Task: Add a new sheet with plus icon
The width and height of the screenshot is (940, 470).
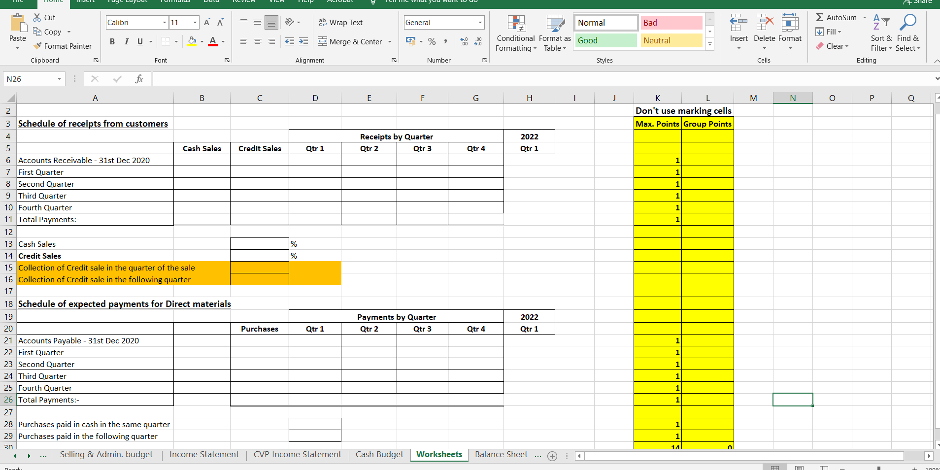Action: pos(552,456)
